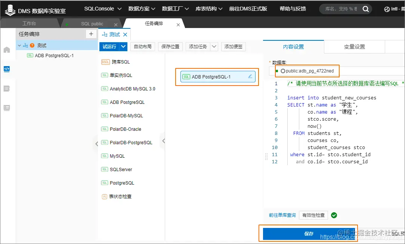Click 有效性检查 button
The image size is (405, 244).
pyautogui.click(x=313, y=215)
